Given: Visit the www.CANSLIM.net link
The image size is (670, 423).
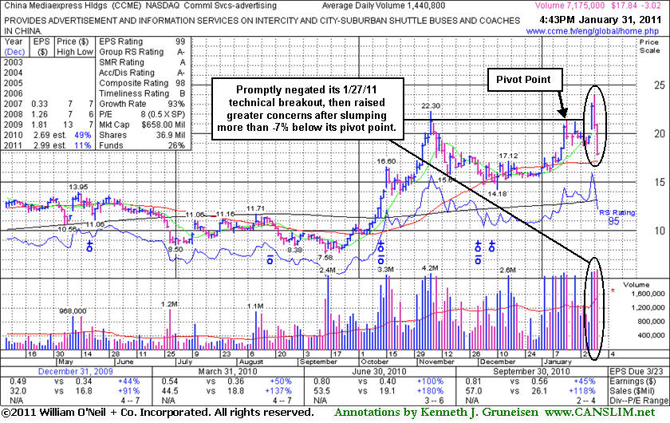Looking at the screenshot, I should pos(600,413).
